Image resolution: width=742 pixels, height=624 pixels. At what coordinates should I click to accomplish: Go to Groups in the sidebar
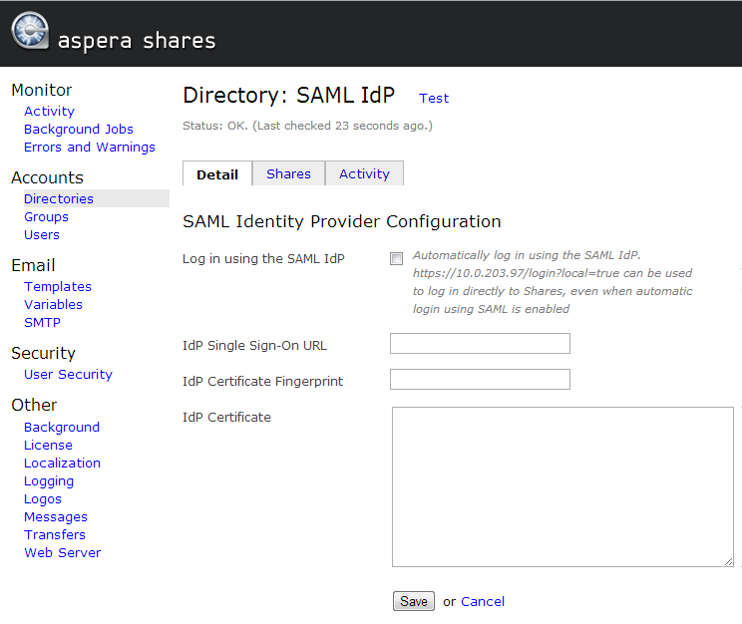coord(46,216)
